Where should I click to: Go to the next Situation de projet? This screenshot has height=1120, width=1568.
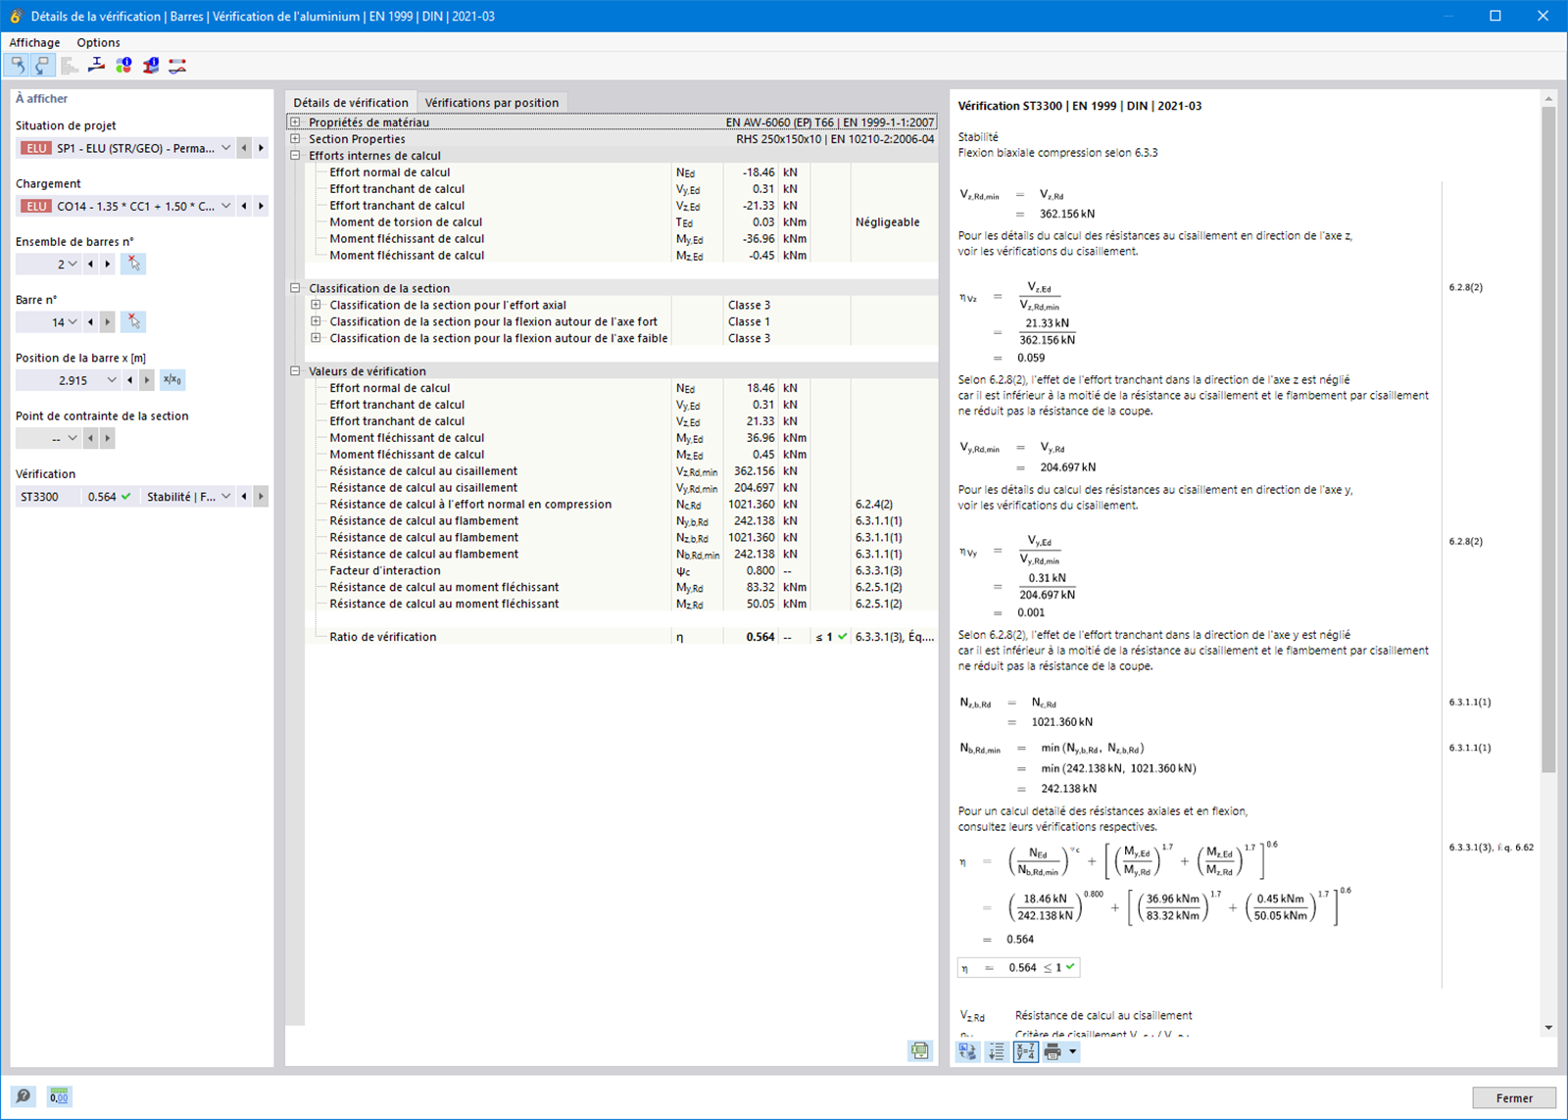coord(261,148)
